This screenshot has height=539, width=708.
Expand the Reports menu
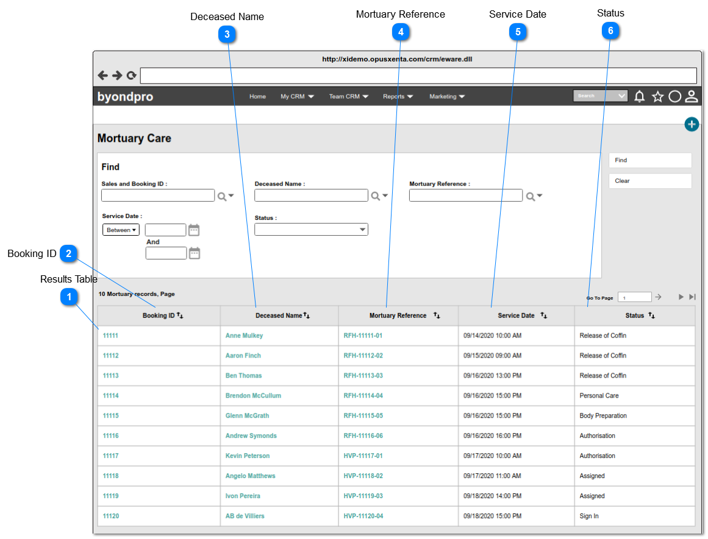pyautogui.click(x=398, y=96)
